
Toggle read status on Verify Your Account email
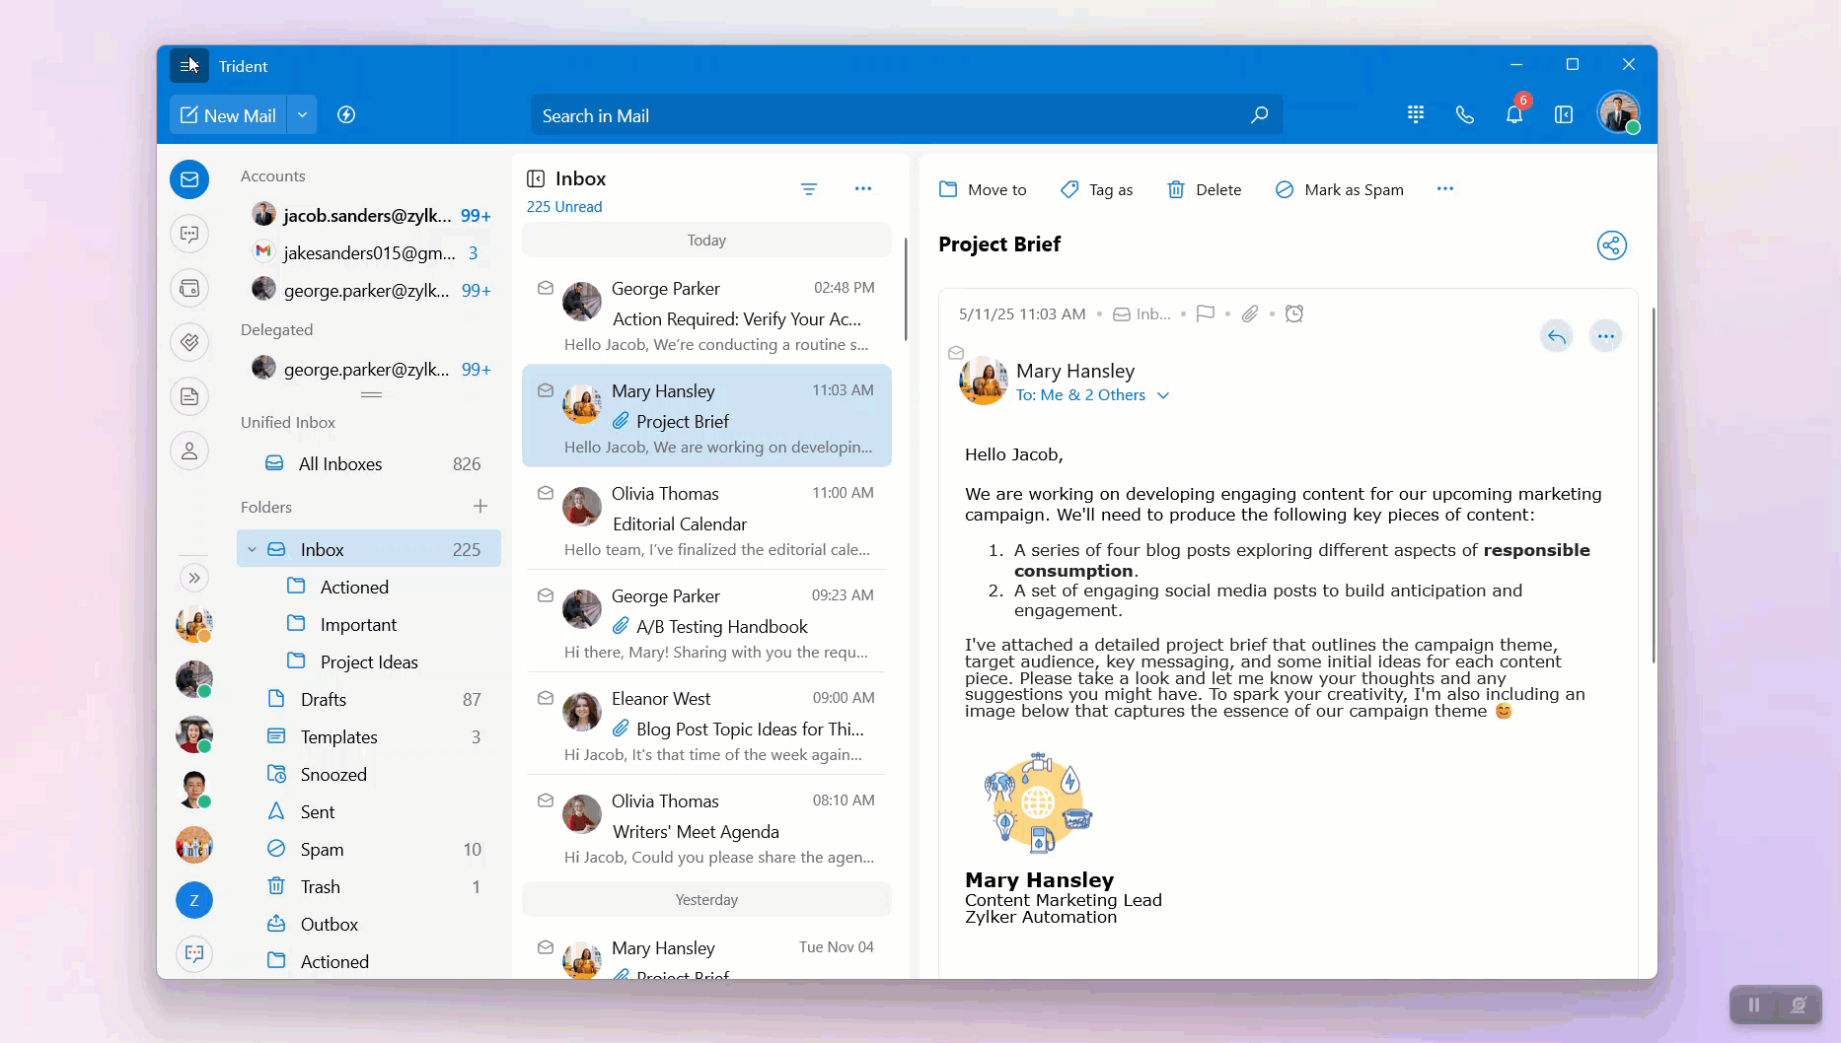(x=546, y=288)
